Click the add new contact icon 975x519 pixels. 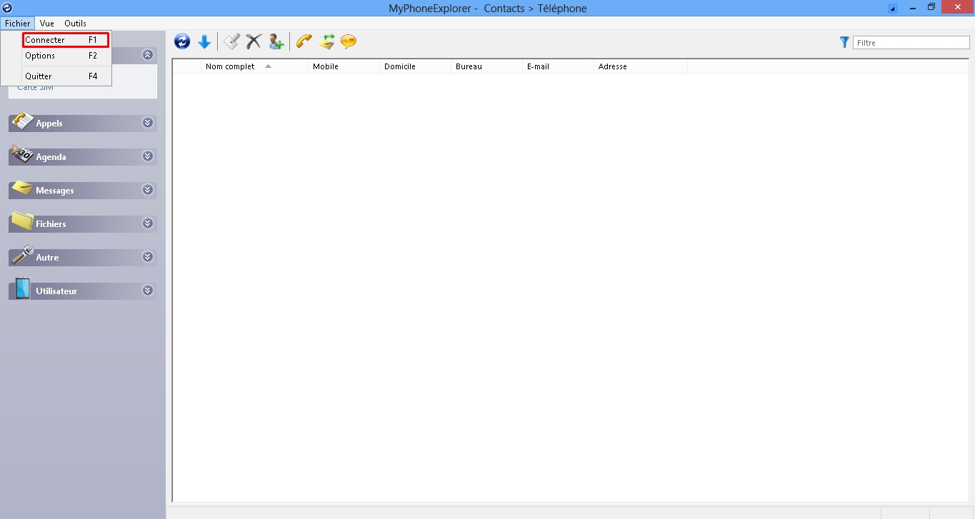pyautogui.click(x=276, y=42)
